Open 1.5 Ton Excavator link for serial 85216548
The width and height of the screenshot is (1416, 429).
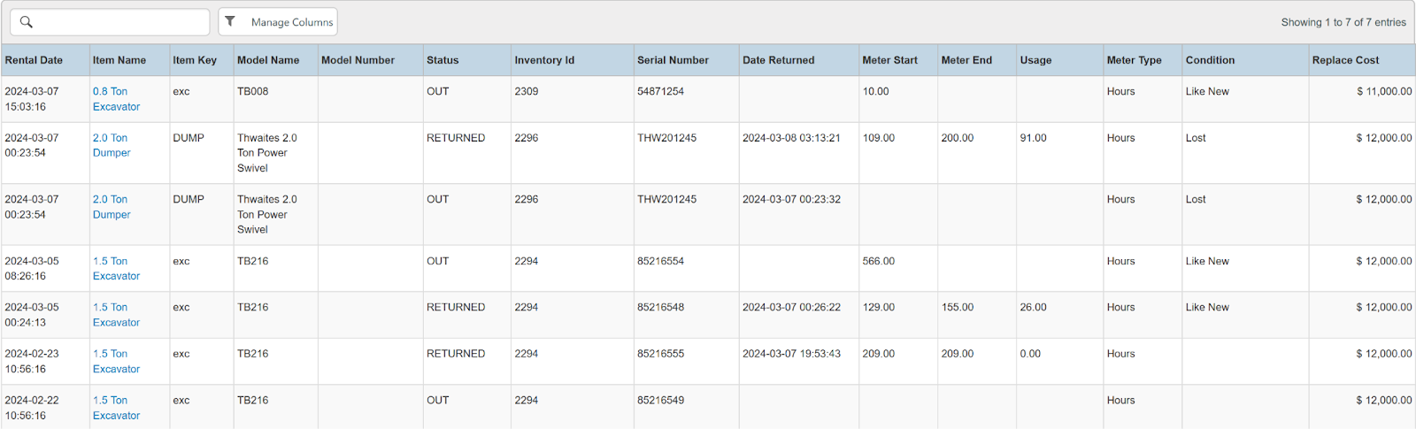(x=116, y=315)
